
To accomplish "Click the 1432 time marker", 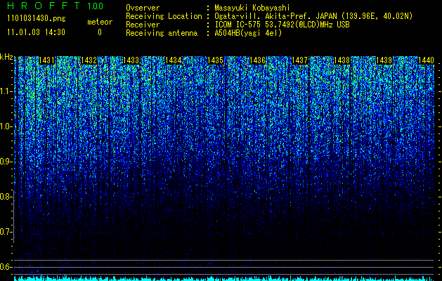I will pyautogui.click(x=89, y=60).
